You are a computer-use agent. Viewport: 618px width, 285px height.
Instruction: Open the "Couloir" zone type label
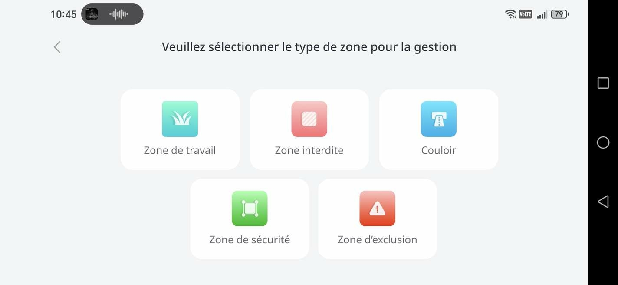pyautogui.click(x=438, y=150)
